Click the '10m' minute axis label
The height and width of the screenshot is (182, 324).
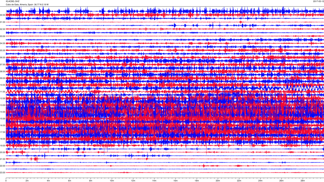coord(112,181)
